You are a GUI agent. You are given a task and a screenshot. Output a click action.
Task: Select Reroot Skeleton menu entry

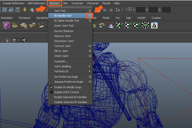[64, 31]
